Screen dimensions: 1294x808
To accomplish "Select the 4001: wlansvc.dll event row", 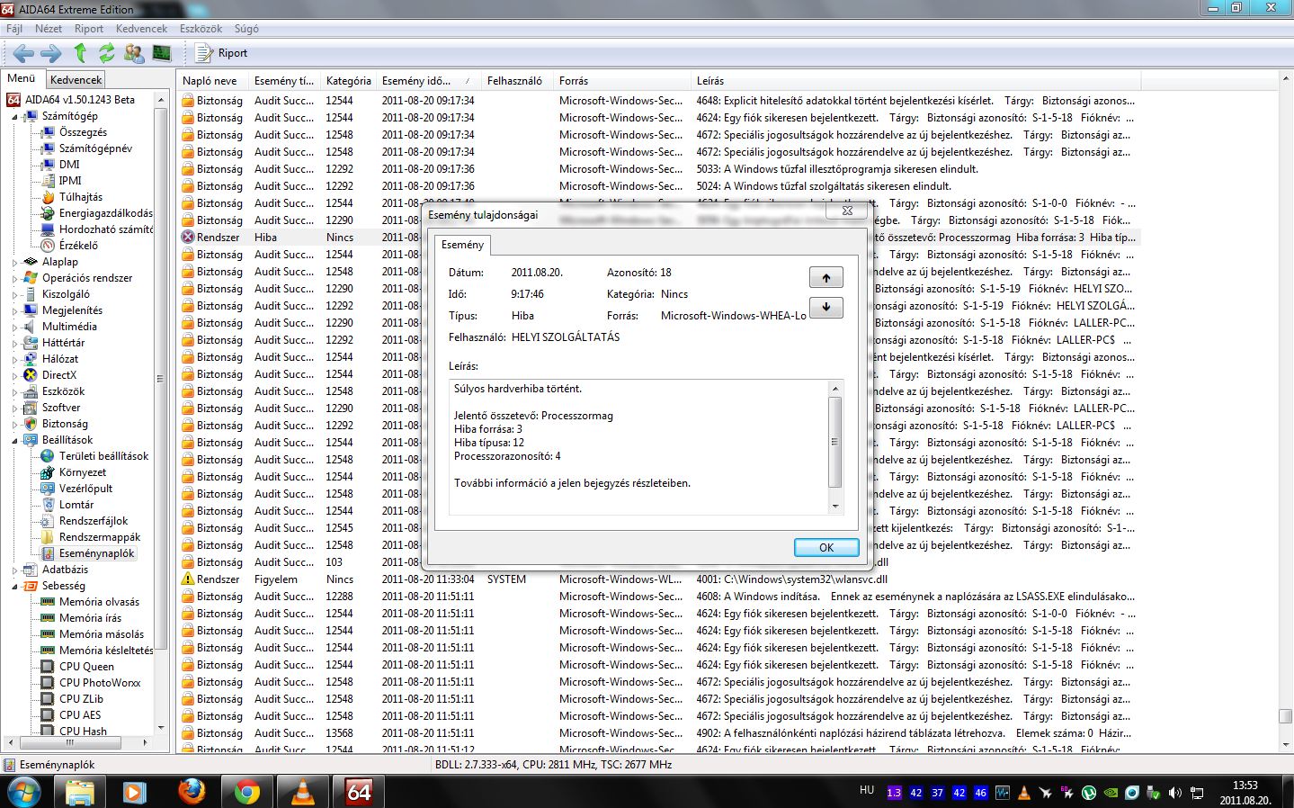I will coord(657,579).
